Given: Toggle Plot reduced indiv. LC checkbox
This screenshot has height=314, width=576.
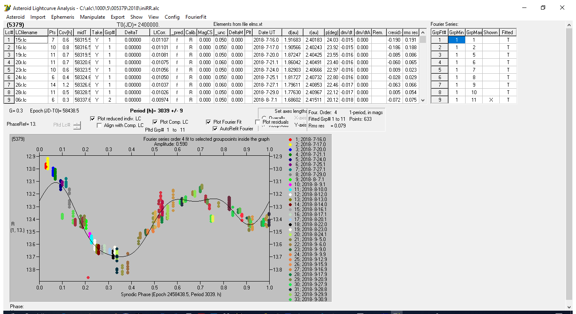Looking at the screenshot, I should coord(93,119).
